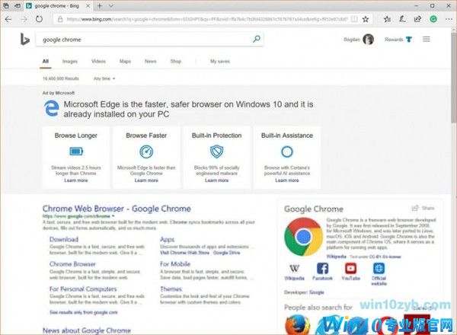This screenshot has width=457, height=335.
Task: Click the Rewards label
Action: click(x=394, y=40)
